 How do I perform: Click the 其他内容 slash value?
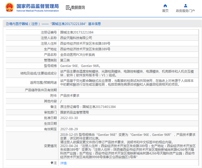61,101
